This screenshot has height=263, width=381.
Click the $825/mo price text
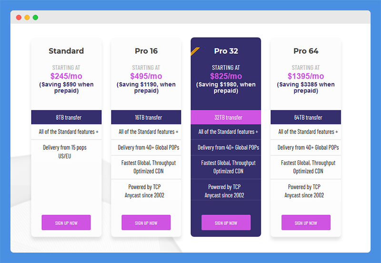[x=226, y=76]
